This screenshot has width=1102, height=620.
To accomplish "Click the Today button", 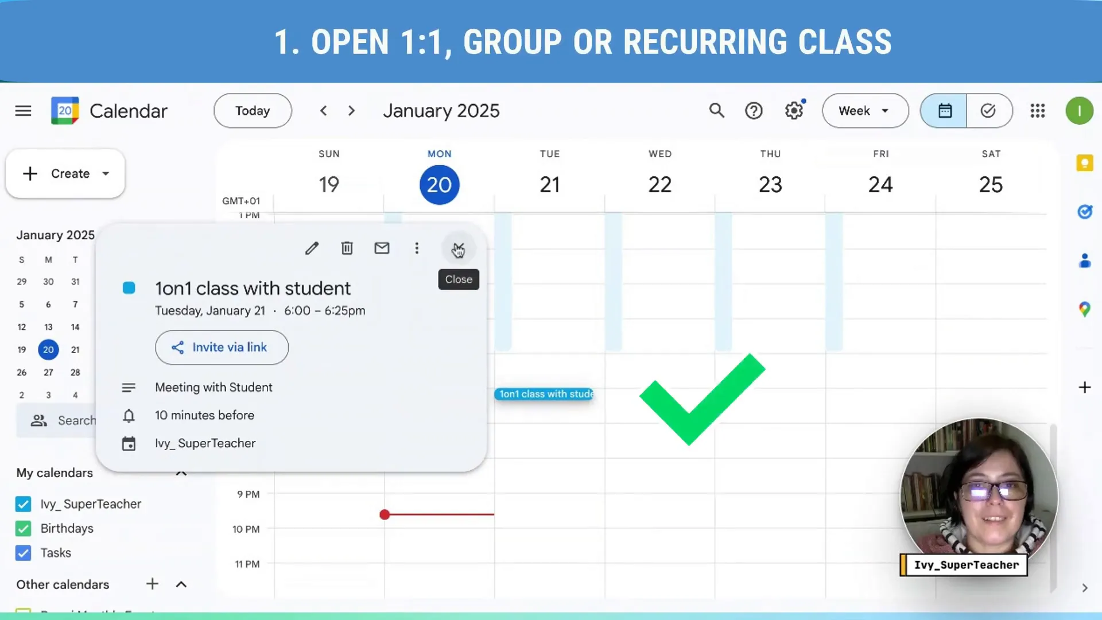I will (252, 111).
